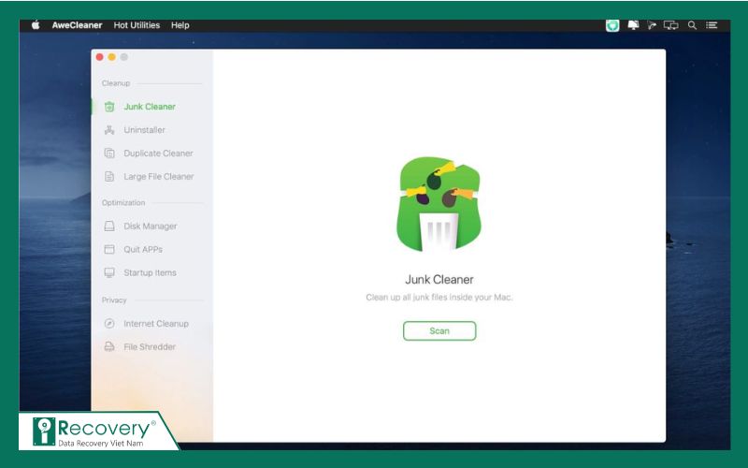The height and width of the screenshot is (468, 748).
Task: Click the Junk Cleaner heading text
Action: pos(439,279)
